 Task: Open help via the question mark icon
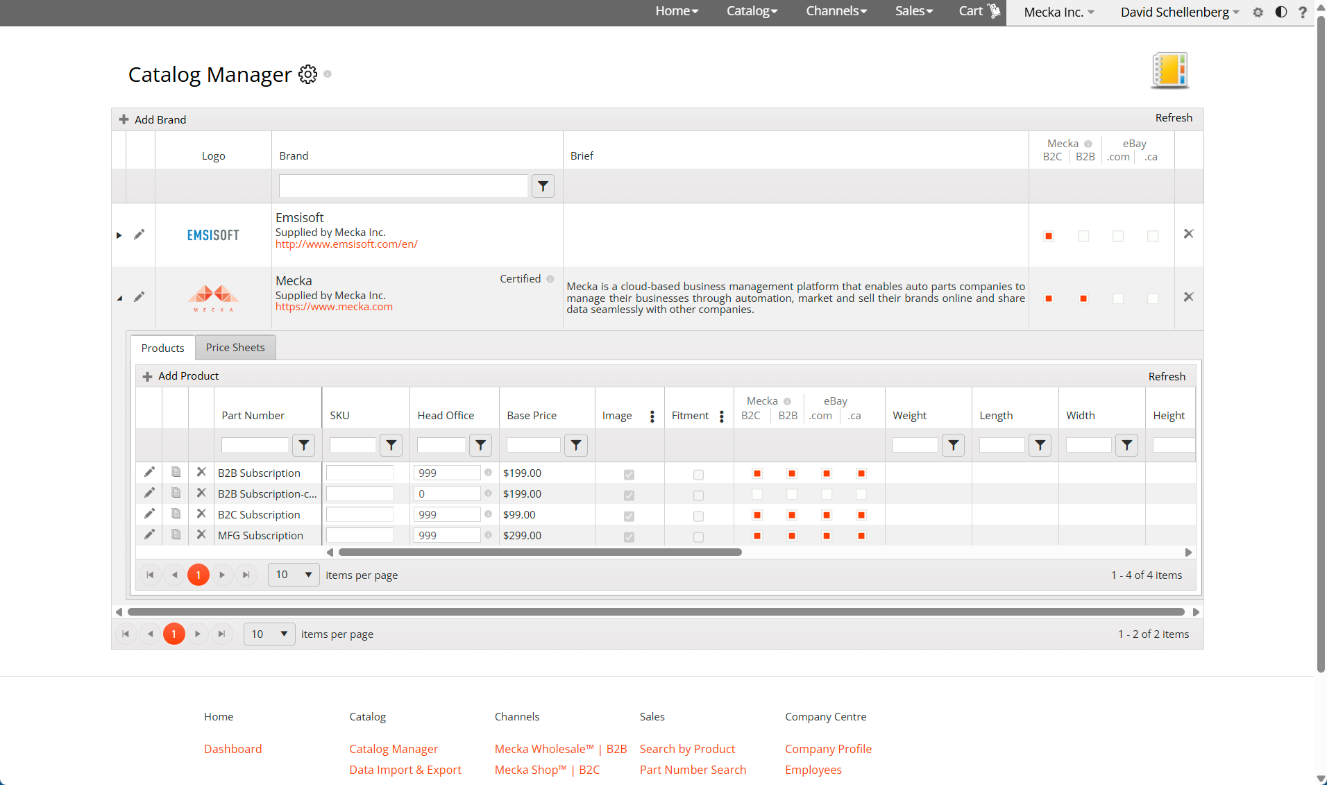pyautogui.click(x=1303, y=12)
